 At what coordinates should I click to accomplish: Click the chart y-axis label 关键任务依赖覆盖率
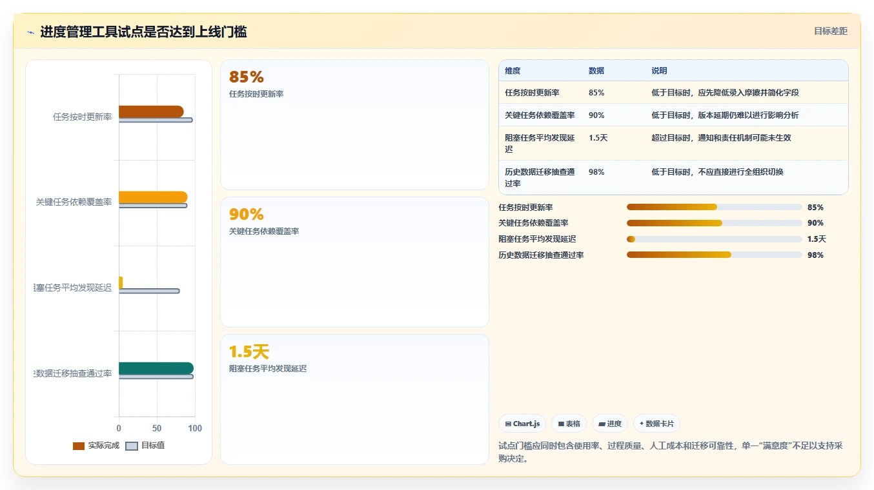coord(74,202)
